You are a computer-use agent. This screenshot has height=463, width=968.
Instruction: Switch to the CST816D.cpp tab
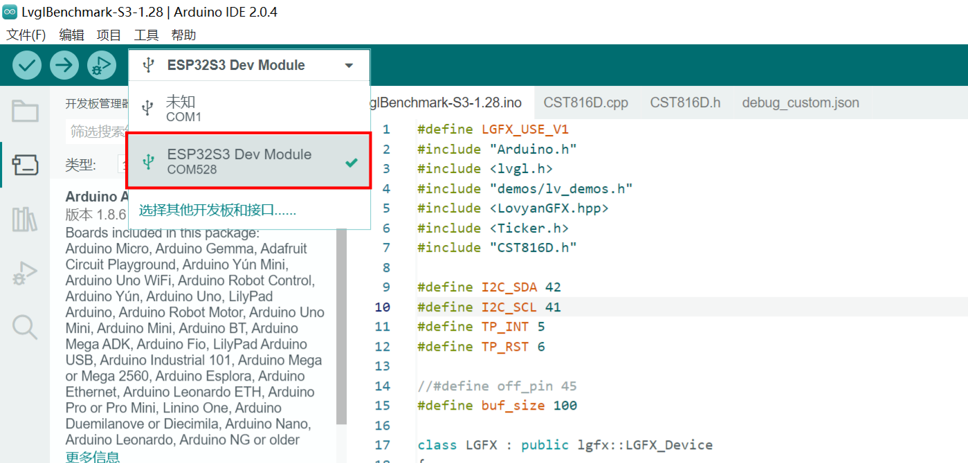[x=585, y=102]
